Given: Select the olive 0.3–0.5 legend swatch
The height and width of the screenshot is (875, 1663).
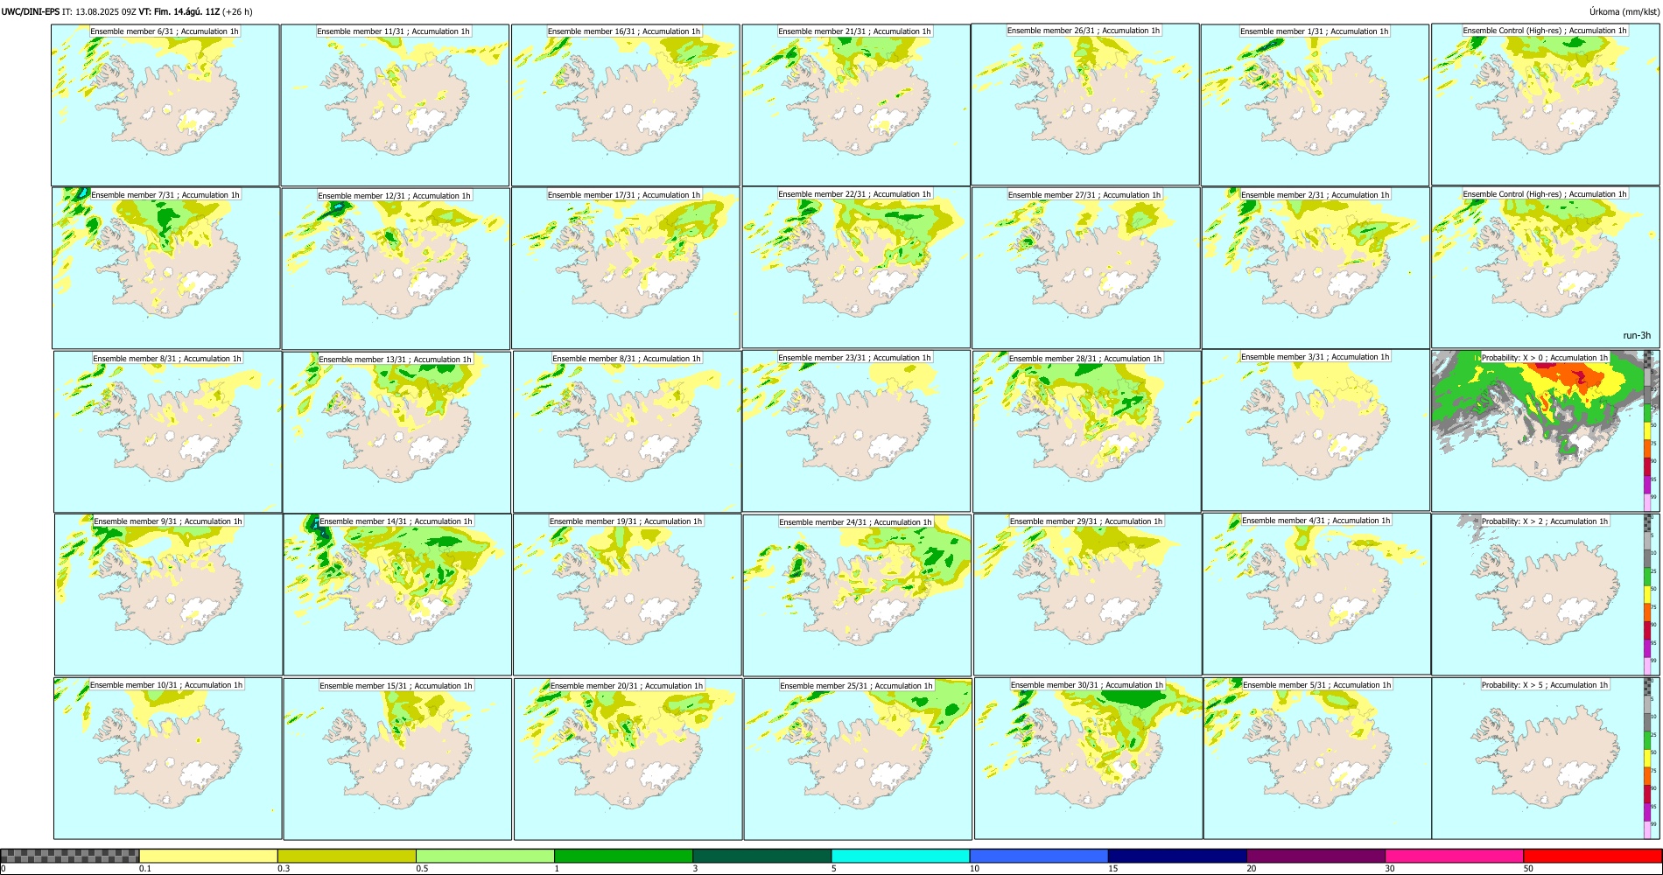Looking at the screenshot, I should (x=347, y=856).
